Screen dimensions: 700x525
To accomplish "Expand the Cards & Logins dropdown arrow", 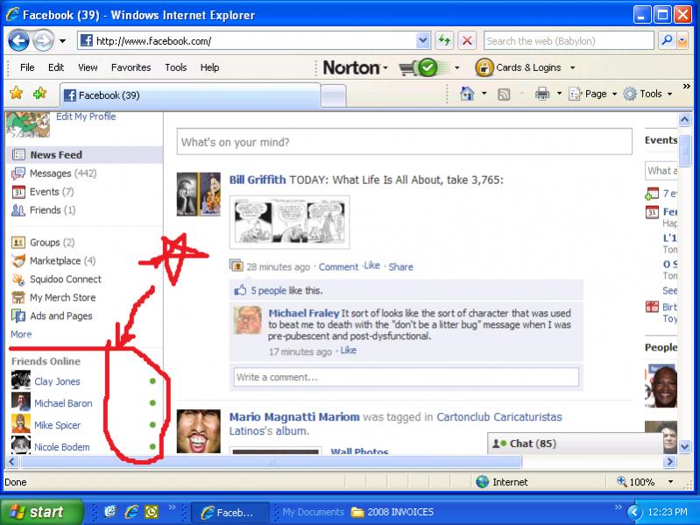I will (x=572, y=67).
